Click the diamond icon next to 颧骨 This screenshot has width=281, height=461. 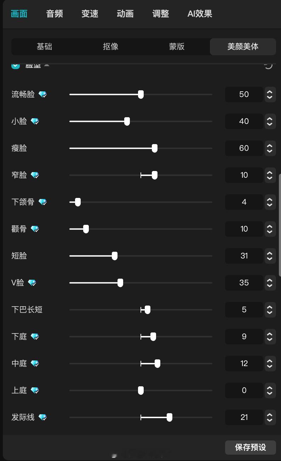pos(35,229)
